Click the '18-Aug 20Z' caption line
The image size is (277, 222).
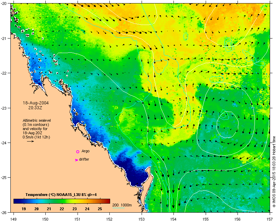pyautogui.click(x=32, y=133)
